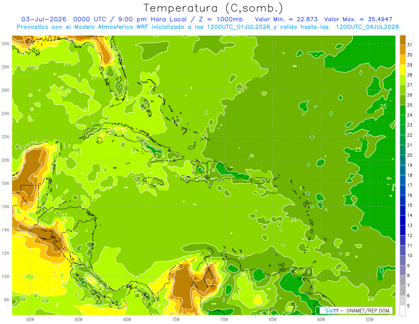Pick the teal swatch between 19 and 20
Screen dimensions: 419x324
point(403,160)
